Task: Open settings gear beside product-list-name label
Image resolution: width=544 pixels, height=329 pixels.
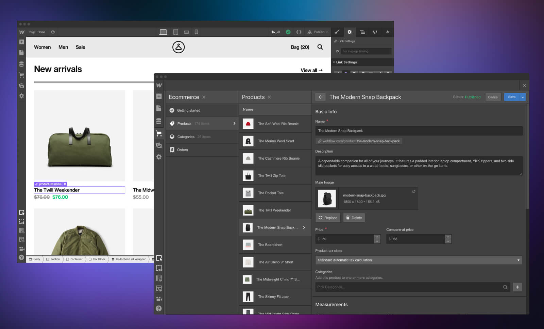Action: tap(65, 184)
